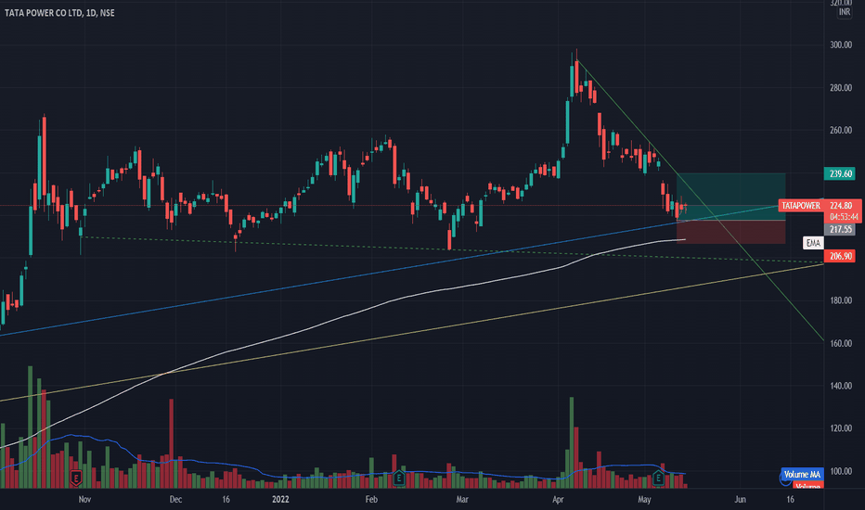This screenshot has width=865, height=510.
Task: Click the tallest green volume bar in October
Action: [x=31, y=427]
